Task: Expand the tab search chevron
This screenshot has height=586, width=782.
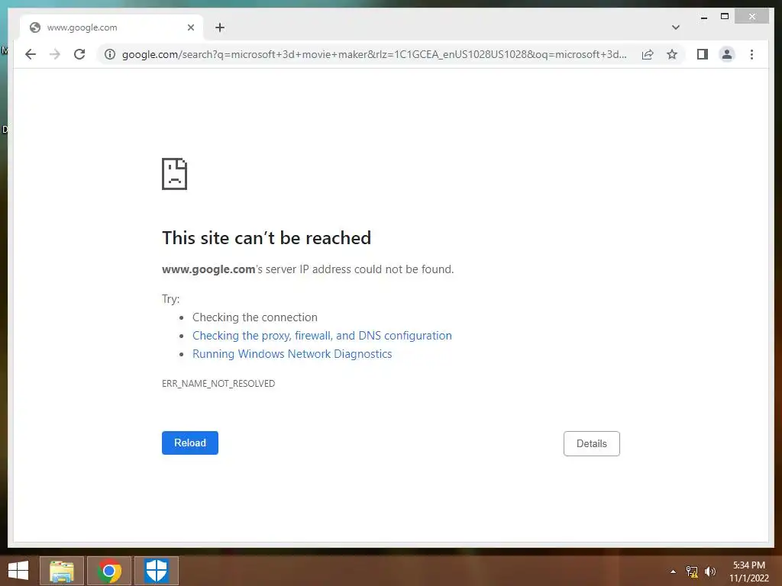Action: pyautogui.click(x=675, y=27)
